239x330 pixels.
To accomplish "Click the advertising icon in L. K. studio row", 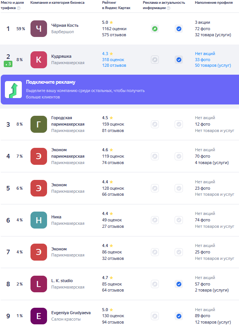I will (155, 284).
